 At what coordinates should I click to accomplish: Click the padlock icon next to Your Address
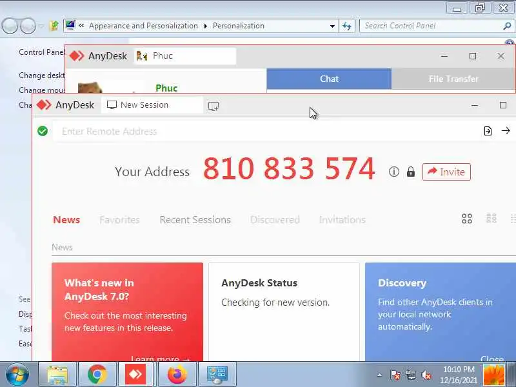point(411,172)
